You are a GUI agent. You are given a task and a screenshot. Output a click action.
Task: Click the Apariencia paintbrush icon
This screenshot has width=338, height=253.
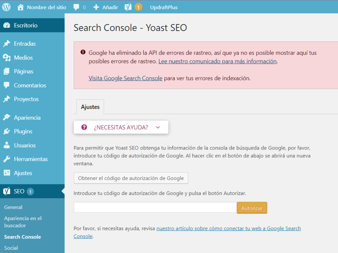click(x=7, y=117)
